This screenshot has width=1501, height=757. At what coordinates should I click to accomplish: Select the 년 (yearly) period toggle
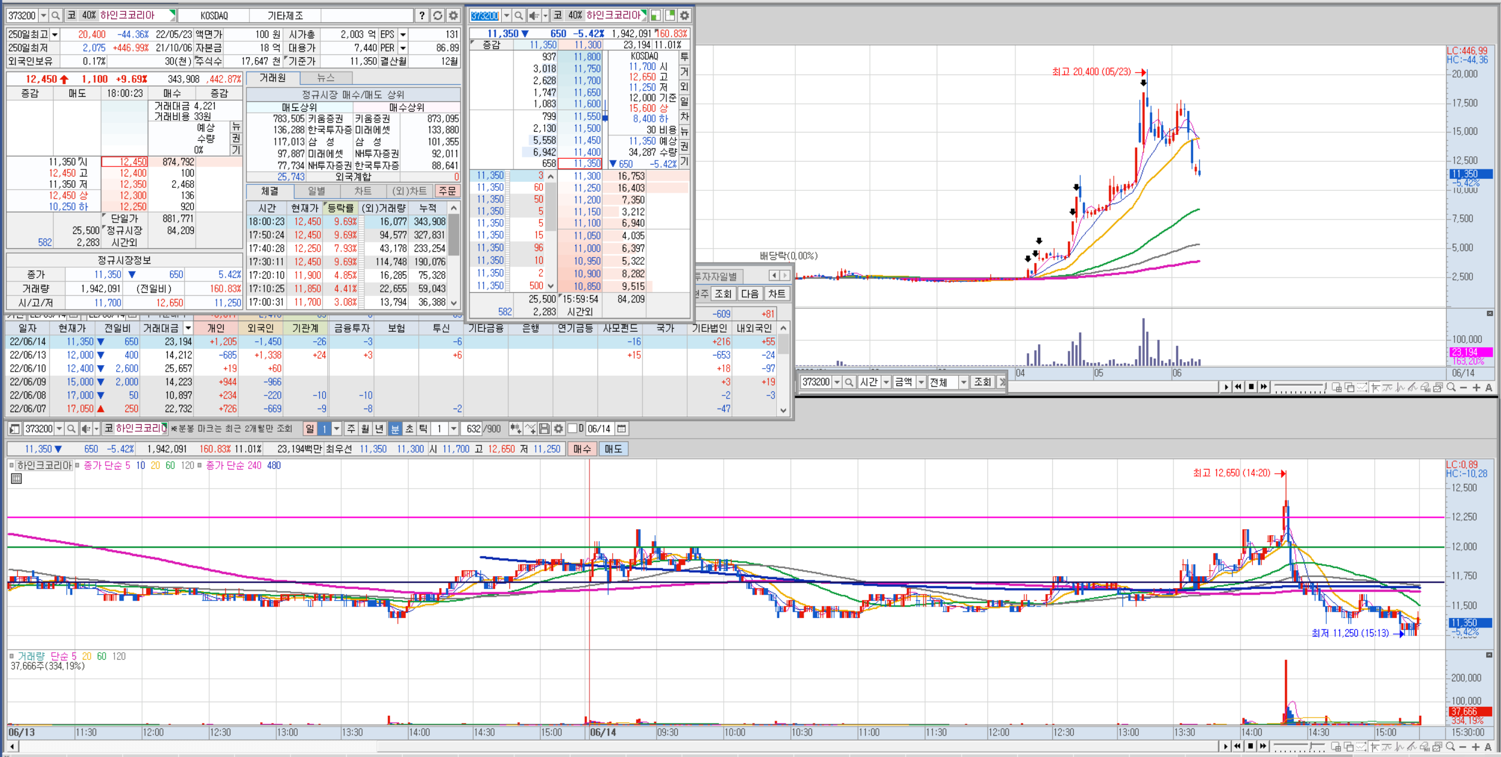pyautogui.click(x=379, y=428)
